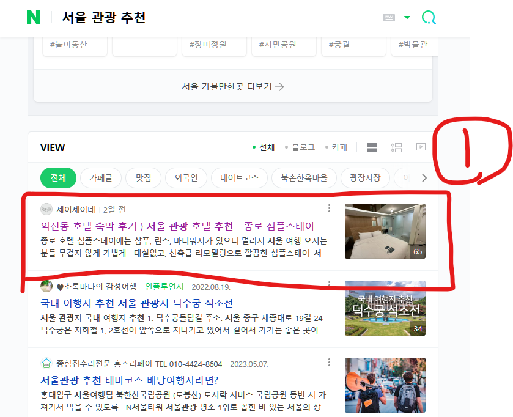Click the 서울 관광지 국내 여행지 추천 description
The height and width of the screenshot is (417, 513).
pyautogui.click(x=183, y=324)
